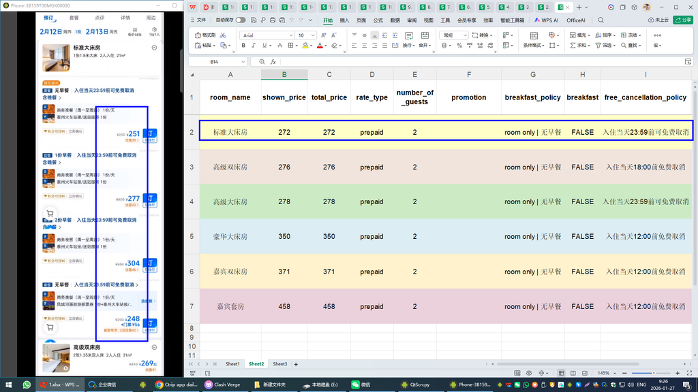Click the Cut scissors icon
This screenshot has height=392, width=698.
pyautogui.click(x=223, y=35)
